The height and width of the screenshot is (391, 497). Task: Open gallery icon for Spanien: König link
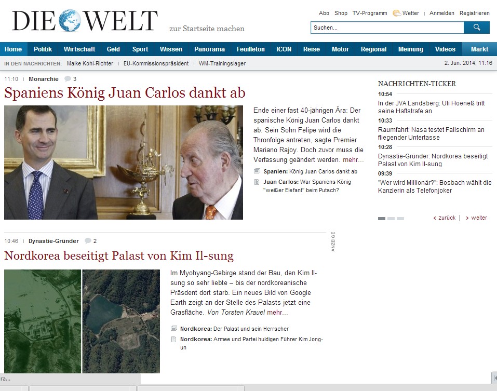click(x=257, y=171)
